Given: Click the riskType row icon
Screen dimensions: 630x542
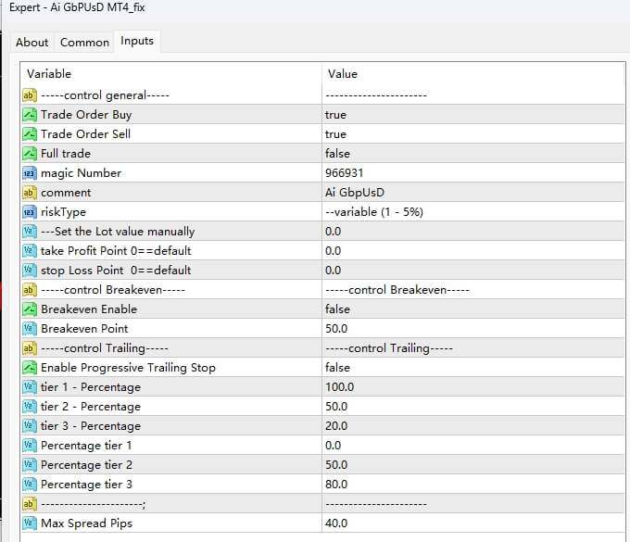Looking at the screenshot, I should coord(29,212).
